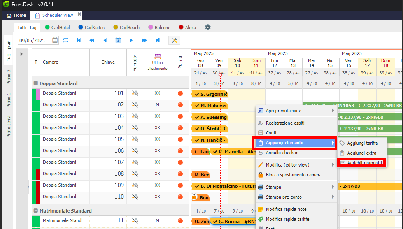Filter by CarlSuites tag
403x229 pixels.
91,28
